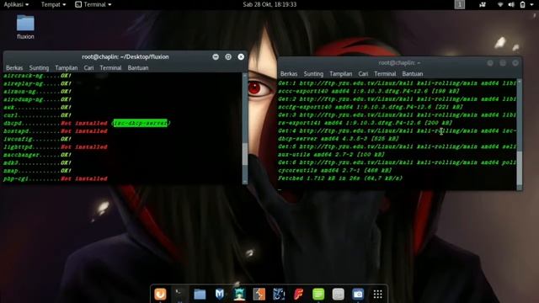Minimize the fluxion terminal window

pos(216,56)
